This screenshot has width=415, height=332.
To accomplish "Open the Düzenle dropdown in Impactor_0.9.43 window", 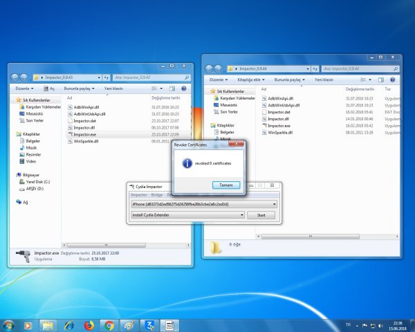I will click(x=24, y=89).
